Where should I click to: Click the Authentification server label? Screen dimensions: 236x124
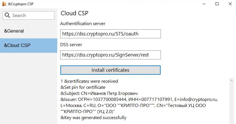(x=83, y=24)
